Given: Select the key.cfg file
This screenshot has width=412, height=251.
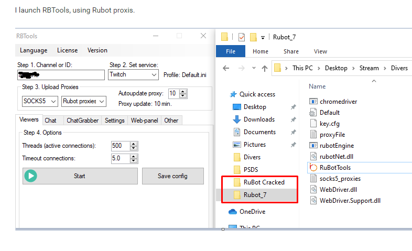Looking at the screenshot, I should 329,124.
